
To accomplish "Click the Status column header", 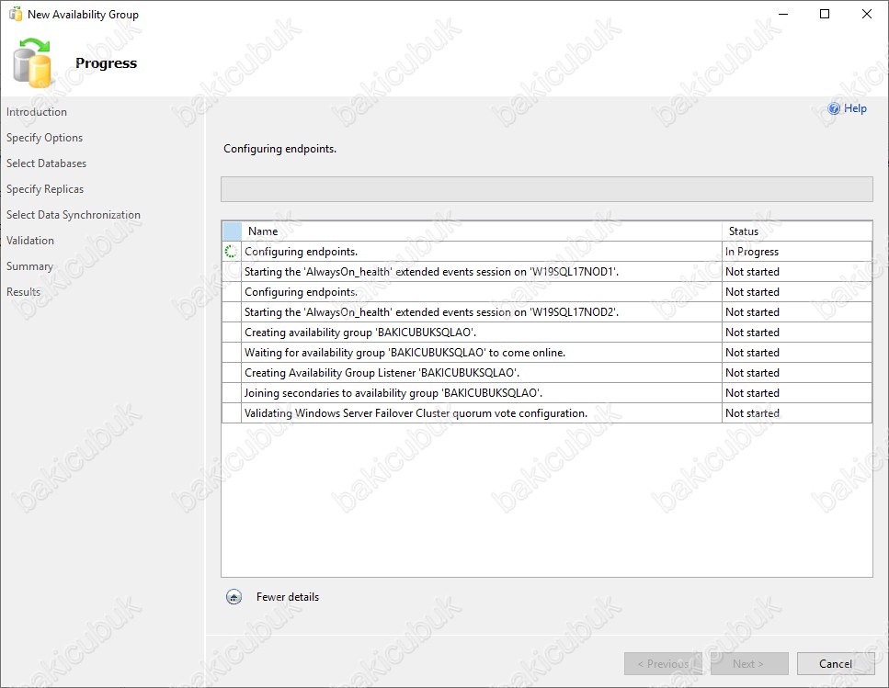I will coord(743,231).
